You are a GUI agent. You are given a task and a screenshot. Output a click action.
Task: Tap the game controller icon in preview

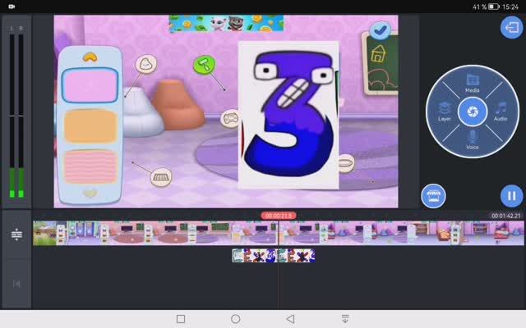point(231,118)
